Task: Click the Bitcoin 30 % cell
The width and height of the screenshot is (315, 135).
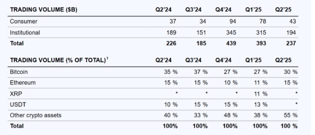Action: point(290,72)
